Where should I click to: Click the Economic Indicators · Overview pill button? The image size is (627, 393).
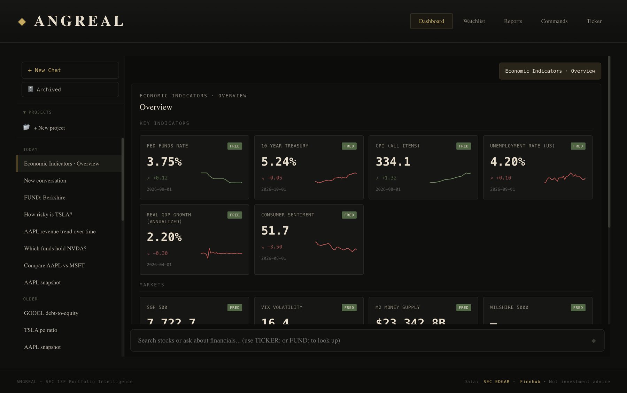point(550,71)
